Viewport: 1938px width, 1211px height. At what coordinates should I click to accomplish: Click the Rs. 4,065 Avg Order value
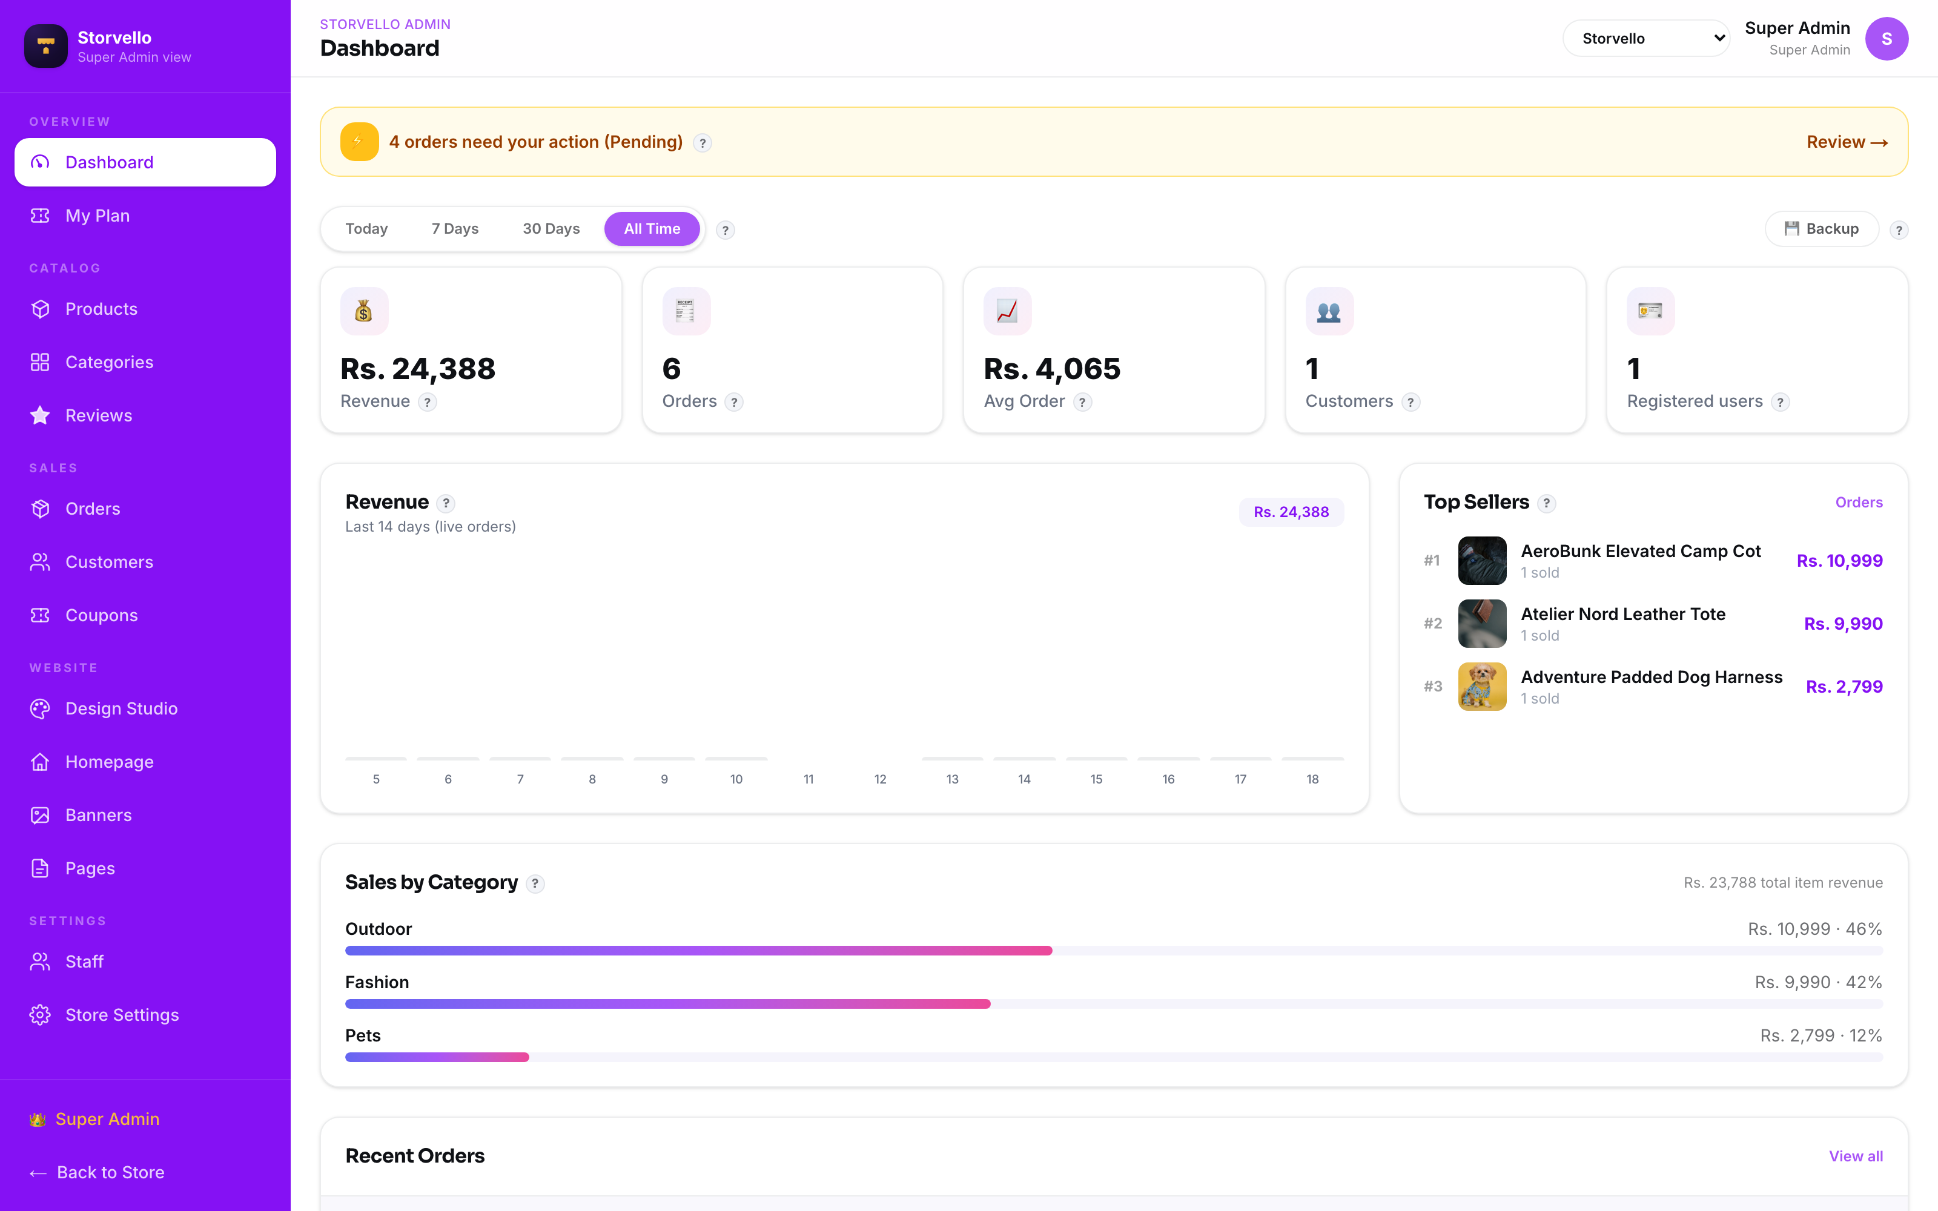(x=1053, y=368)
